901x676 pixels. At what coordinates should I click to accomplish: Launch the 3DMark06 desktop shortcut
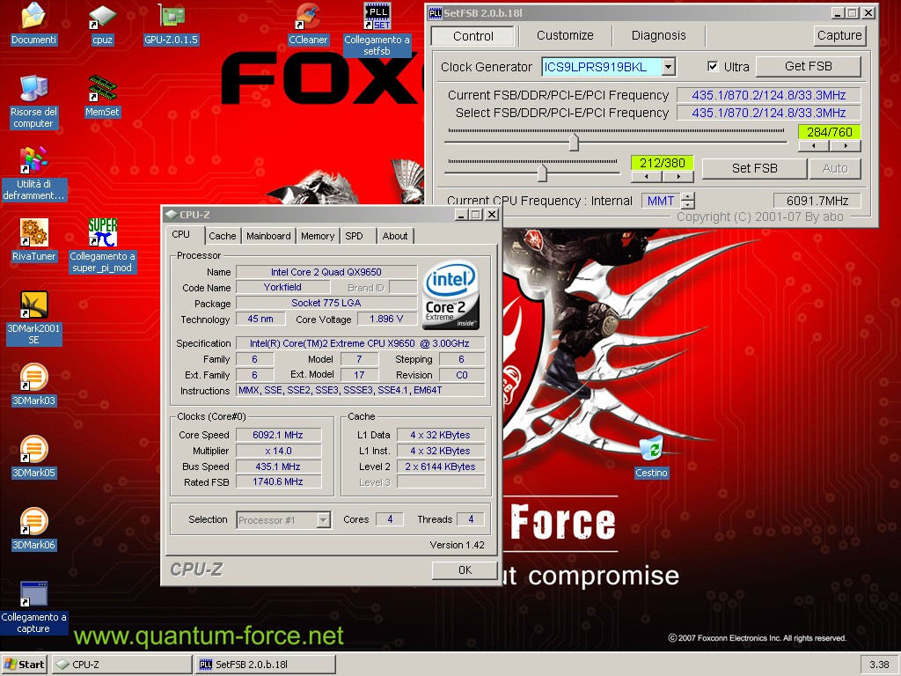click(x=33, y=522)
